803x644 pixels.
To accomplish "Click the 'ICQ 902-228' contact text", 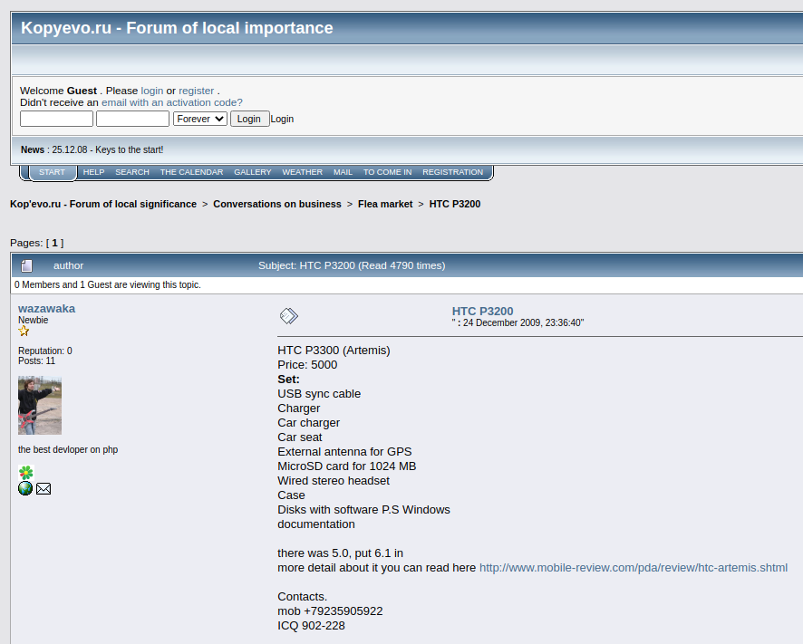I will [x=312, y=626].
